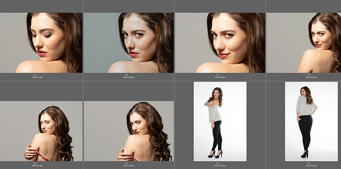This screenshot has height=169, width=341.
Task: Select the RAW-44.dng full-body back pose thumbnail
Action: (x=312, y=122)
